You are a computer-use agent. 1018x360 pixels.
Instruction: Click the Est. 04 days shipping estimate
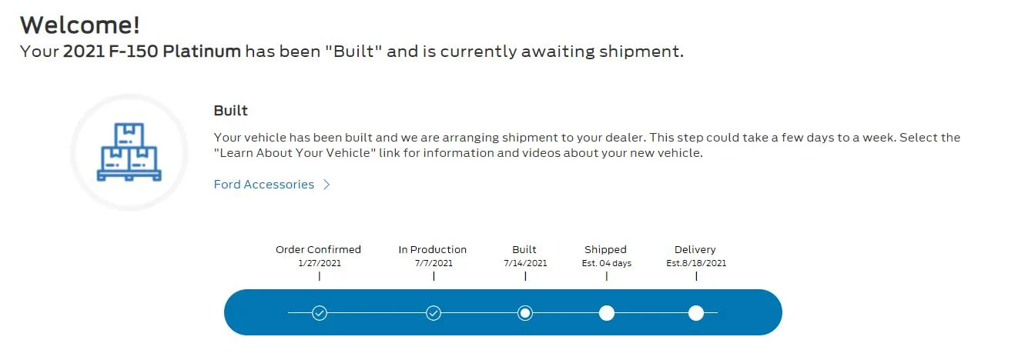pos(607,263)
